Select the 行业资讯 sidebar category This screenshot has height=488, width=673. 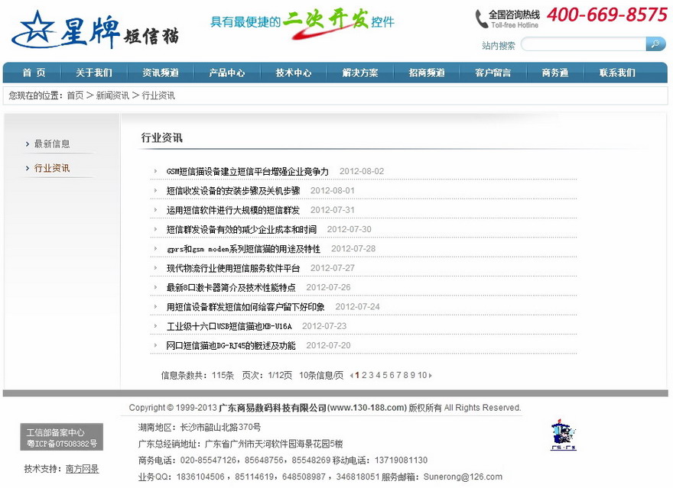(52, 168)
